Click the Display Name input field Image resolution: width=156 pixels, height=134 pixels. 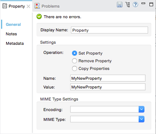click(x=109, y=30)
